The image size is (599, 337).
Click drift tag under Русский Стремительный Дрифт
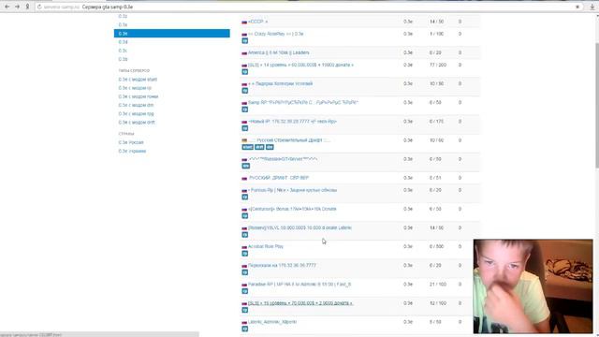(259, 147)
